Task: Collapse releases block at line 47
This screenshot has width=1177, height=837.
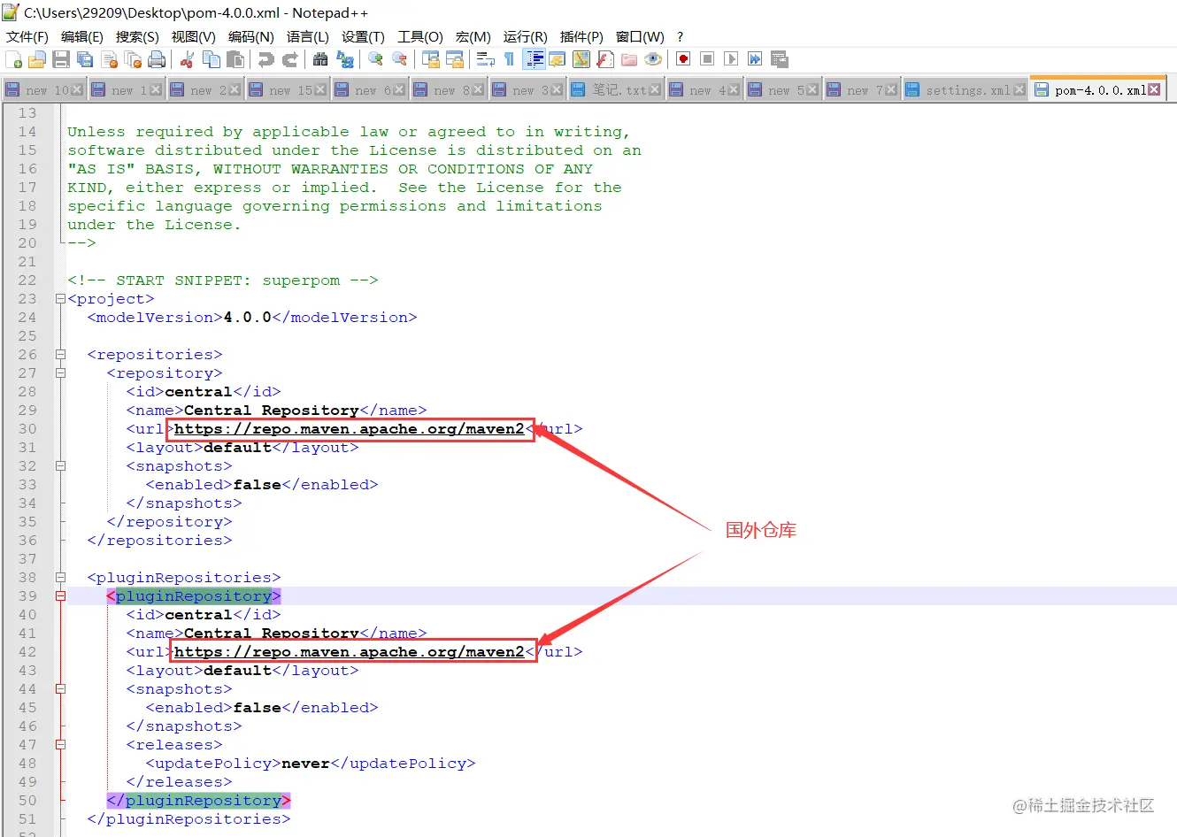Action: click(60, 745)
